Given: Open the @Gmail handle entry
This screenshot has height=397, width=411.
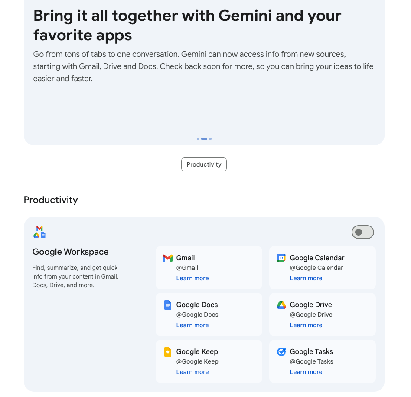Looking at the screenshot, I should (187, 268).
